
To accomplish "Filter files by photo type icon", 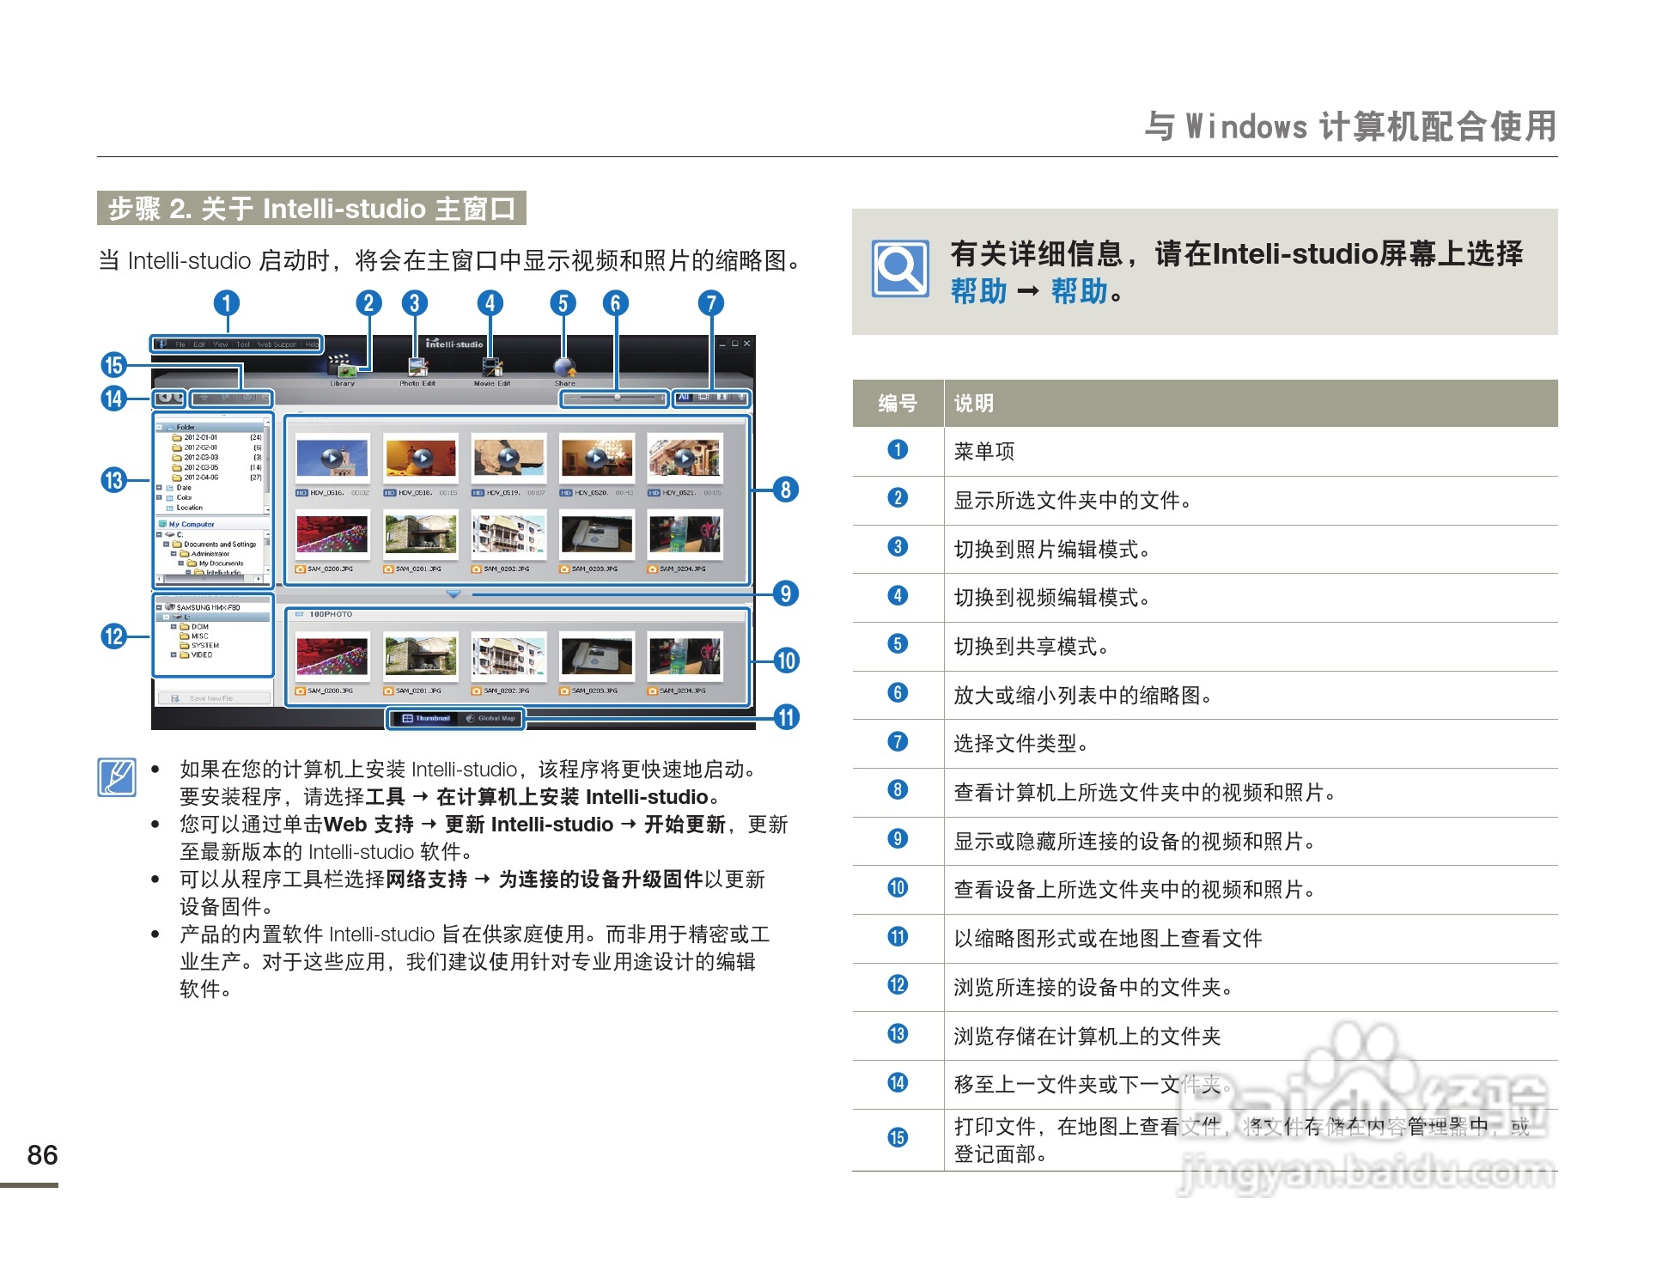I will (x=722, y=398).
